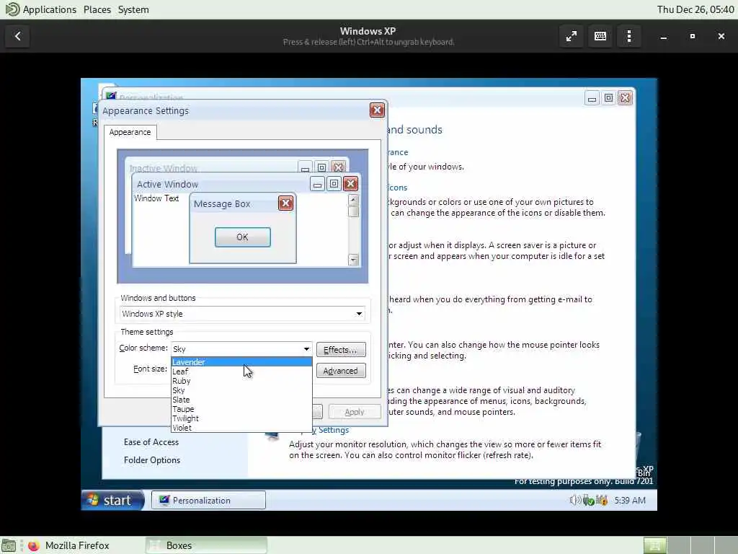738x554 pixels.
Task: Select Boxes in the bottom panel
Action: [x=206, y=545]
